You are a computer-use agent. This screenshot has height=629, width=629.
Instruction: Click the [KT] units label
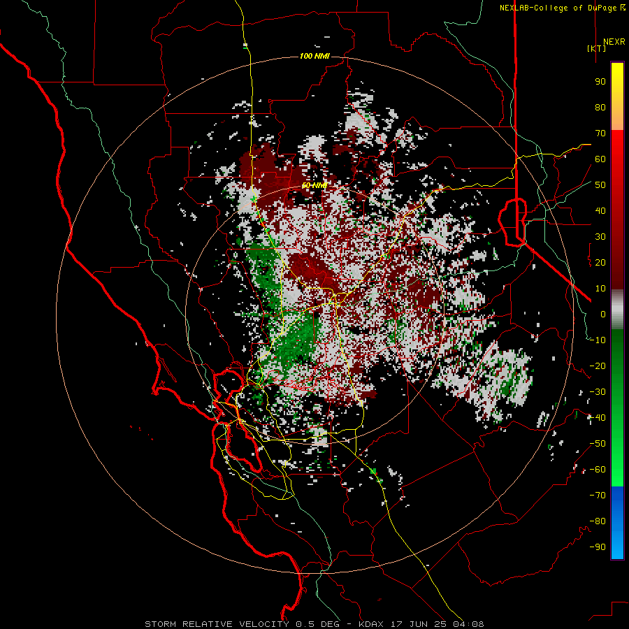[x=597, y=48]
